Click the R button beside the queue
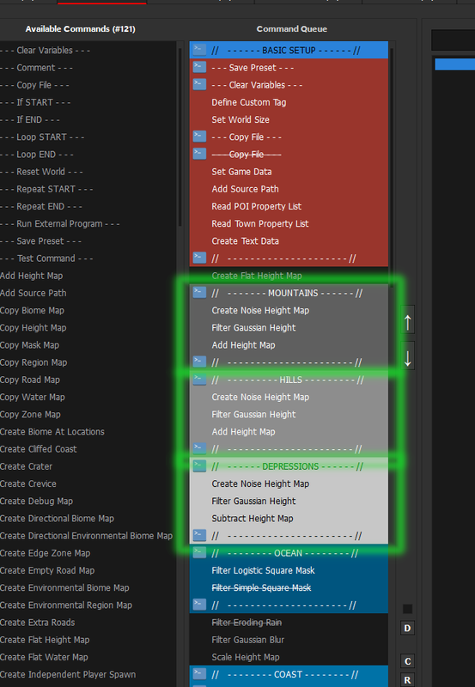 click(x=407, y=680)
